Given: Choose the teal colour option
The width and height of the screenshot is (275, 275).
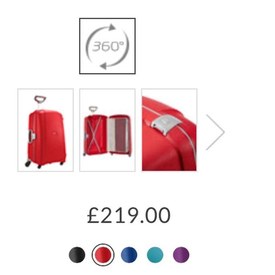Looking at the screenshot, I should click(155, 255).
